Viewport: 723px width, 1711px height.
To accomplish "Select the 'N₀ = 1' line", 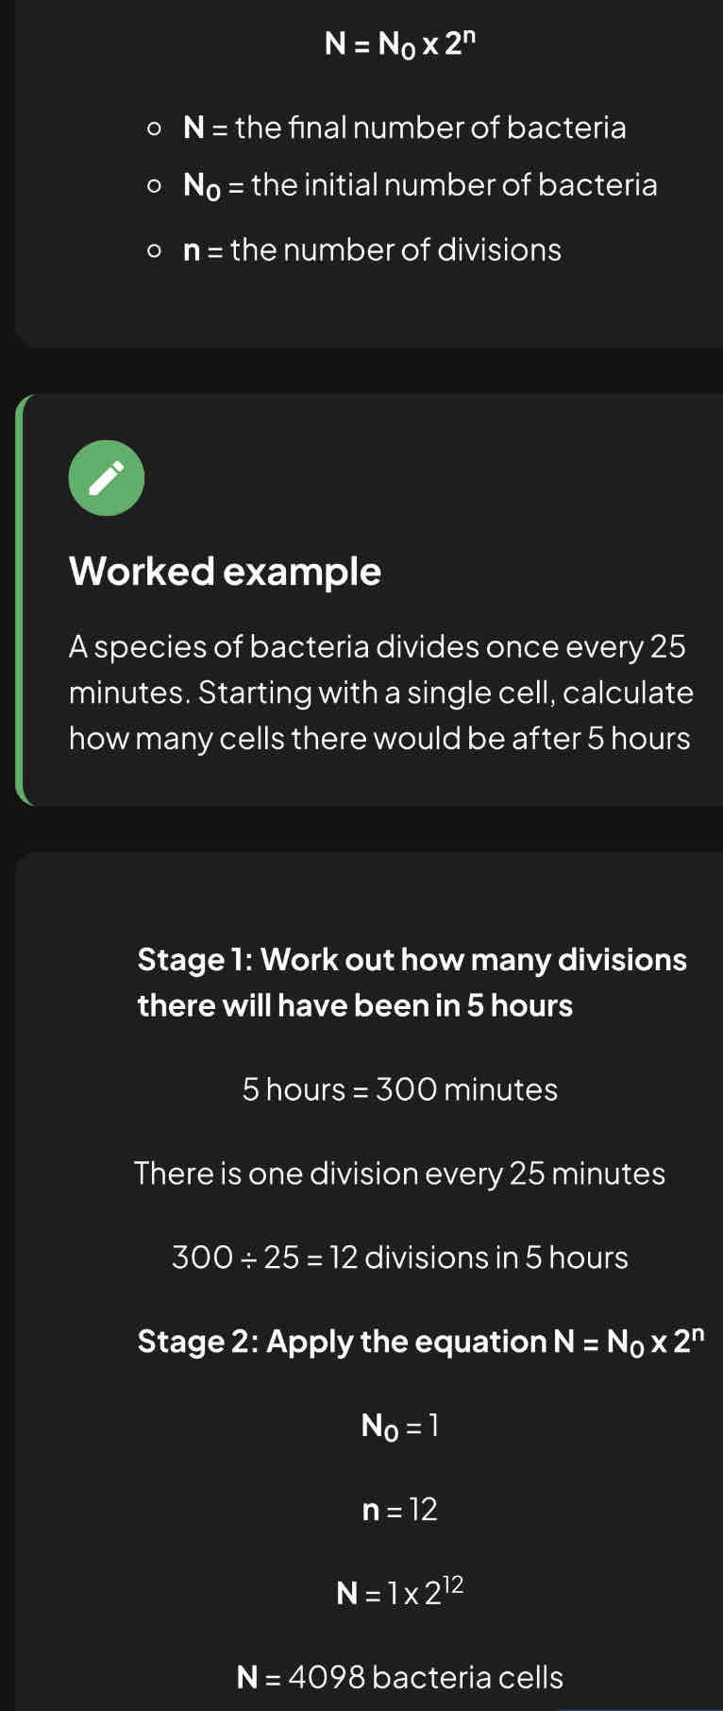I will tap(400, 1426).
